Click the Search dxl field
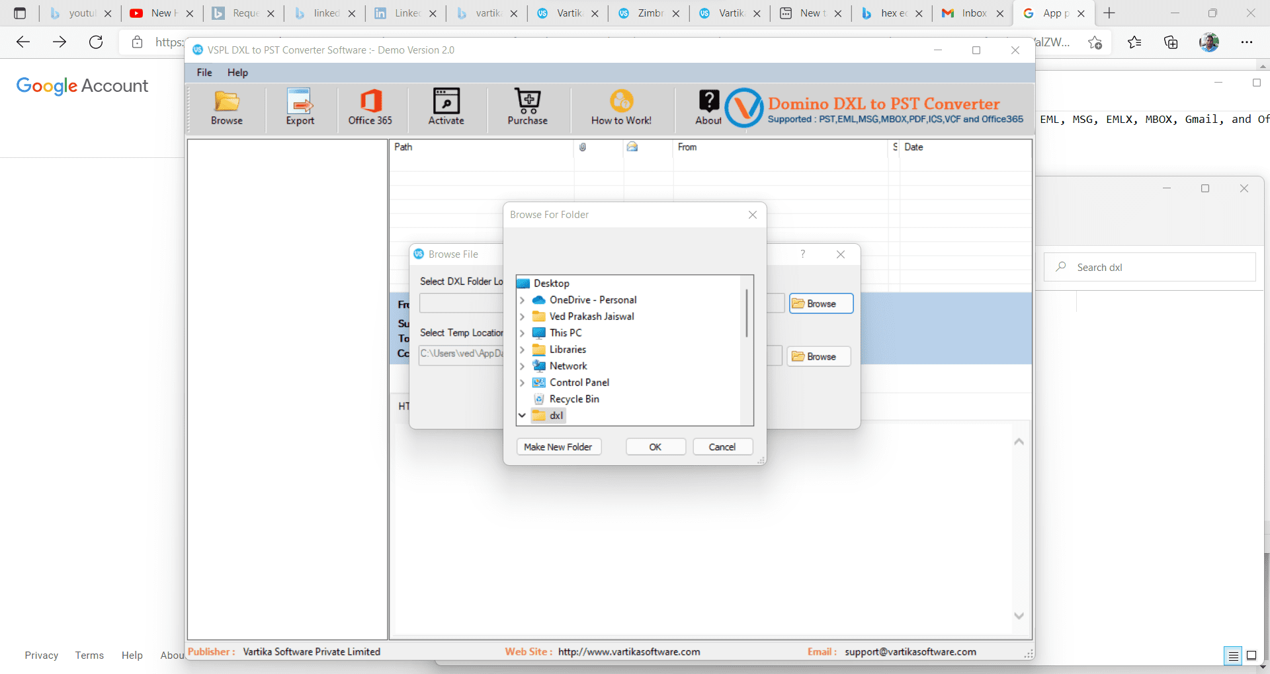 pos(1150,268)
